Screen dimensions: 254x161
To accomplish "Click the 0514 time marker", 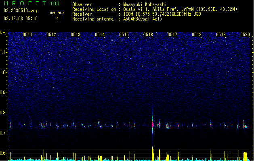I will [x=100, y=35].
